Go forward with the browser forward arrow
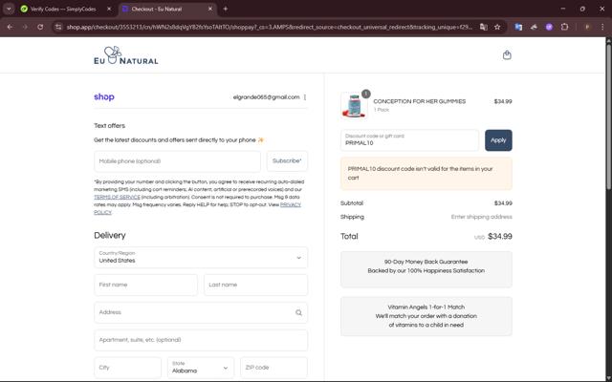 point(25,27)
